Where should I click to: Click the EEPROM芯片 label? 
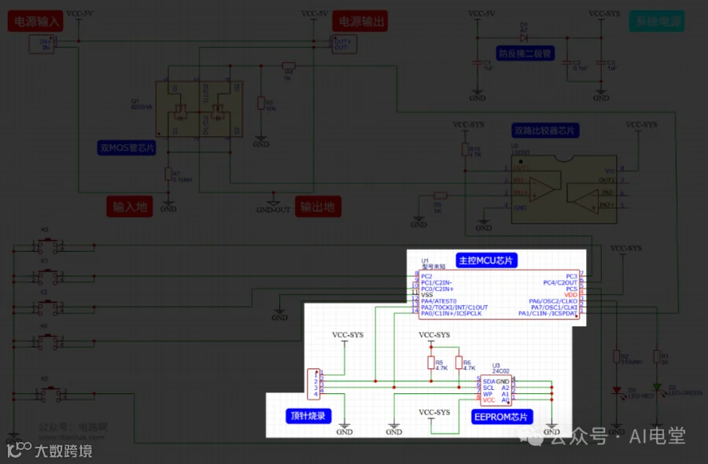(502, 417)
